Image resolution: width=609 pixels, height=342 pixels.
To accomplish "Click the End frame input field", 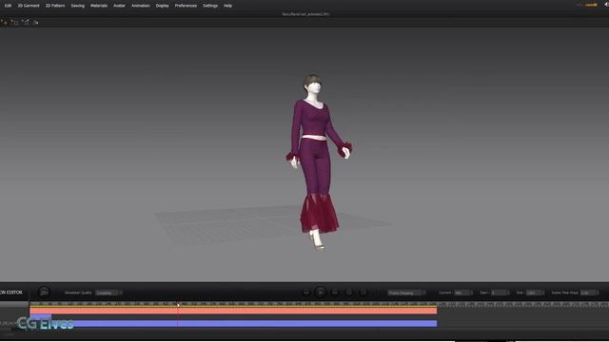I will pyautogui.click(x=534, y=293).
